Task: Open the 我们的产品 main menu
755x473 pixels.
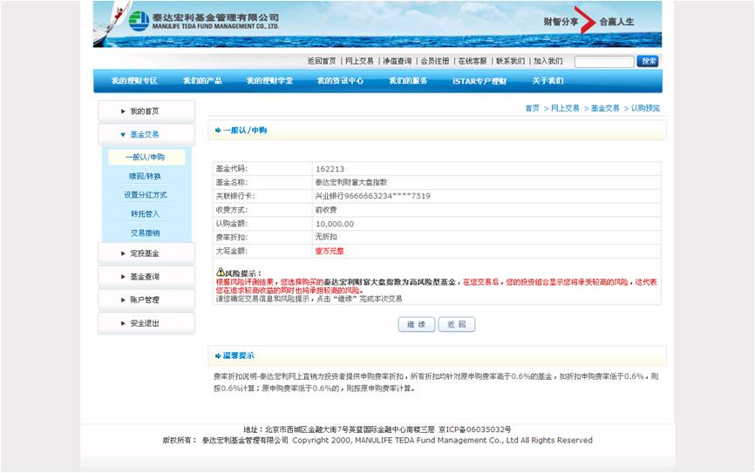Action: coord(202,81)
